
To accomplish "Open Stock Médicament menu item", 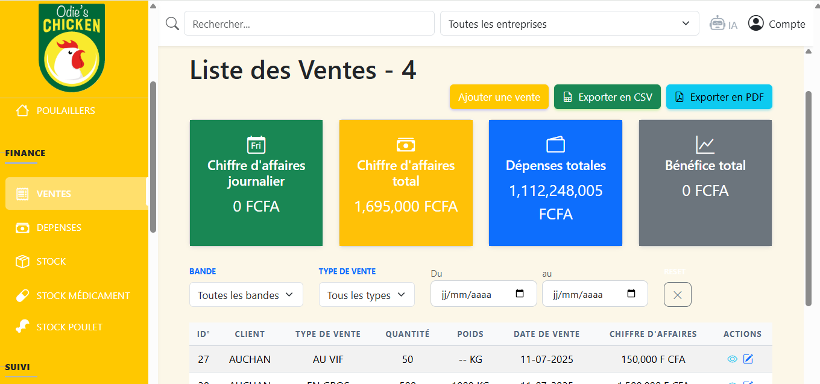I will point(83,295).
